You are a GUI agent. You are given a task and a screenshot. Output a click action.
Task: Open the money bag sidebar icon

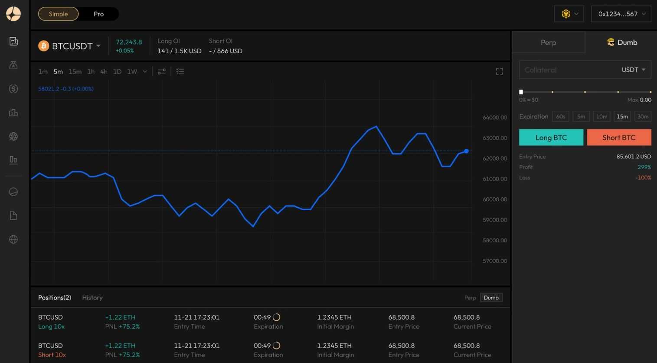(x=13, y=65)
